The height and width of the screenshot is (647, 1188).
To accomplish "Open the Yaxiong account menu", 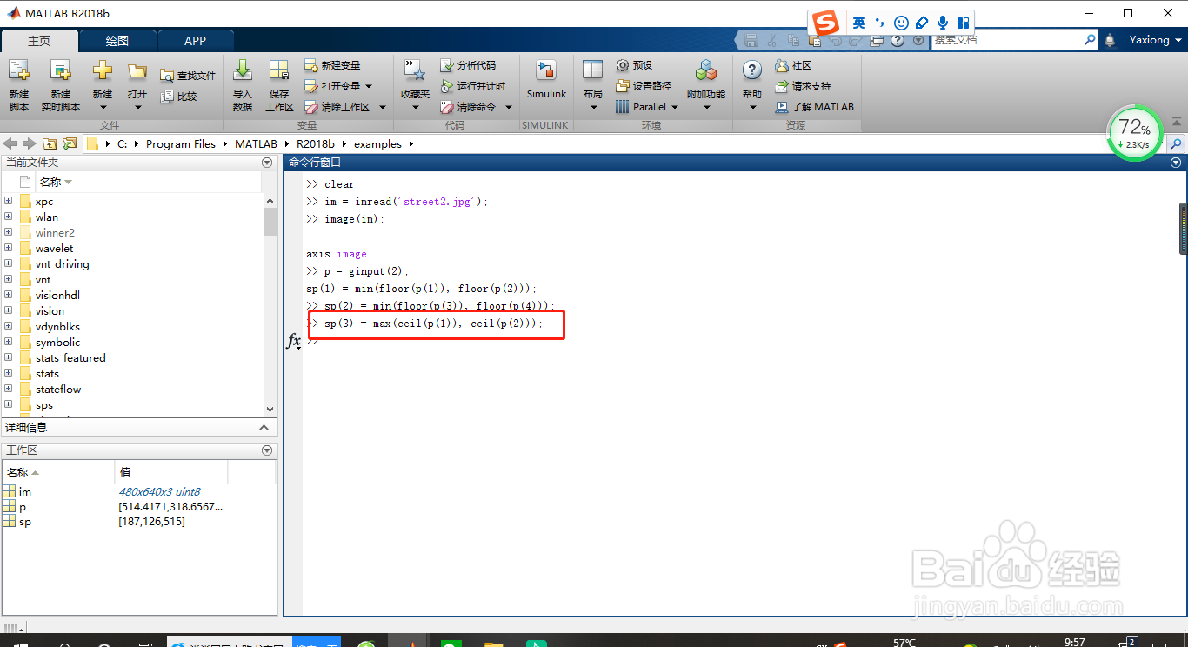I will [x=1156, y=40].
